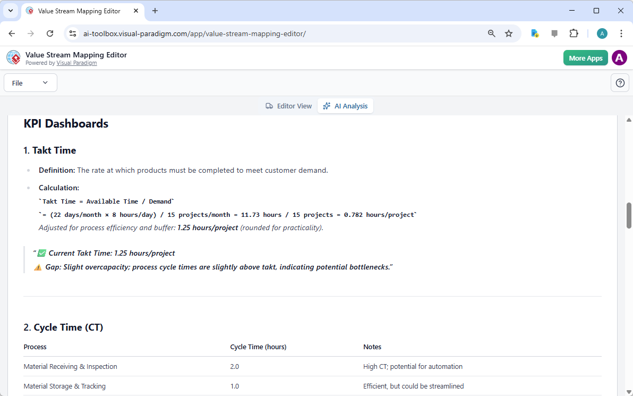Viewport: 633px width, 396px height.
Task: Open the Chrome three-dot menu
Action: point(621,33)
